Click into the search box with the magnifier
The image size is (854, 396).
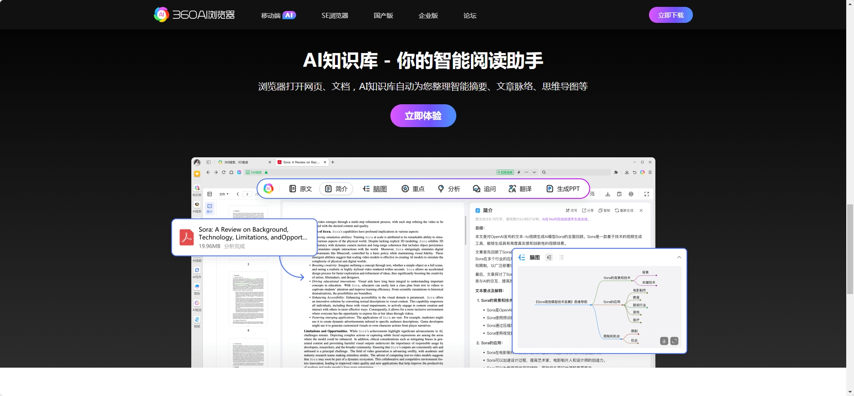(575, 172)
